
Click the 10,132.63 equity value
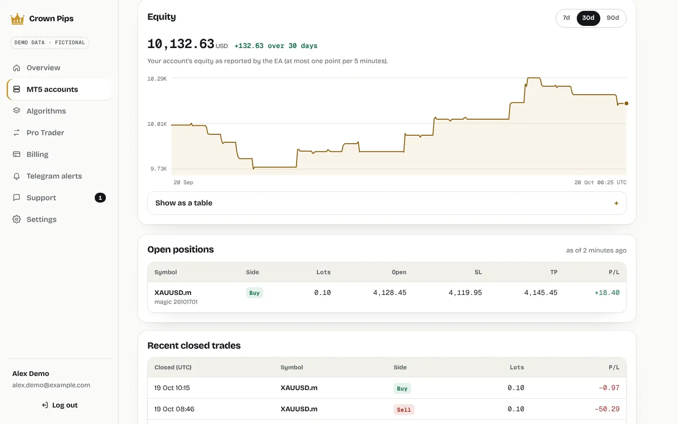tap(181, 44)
